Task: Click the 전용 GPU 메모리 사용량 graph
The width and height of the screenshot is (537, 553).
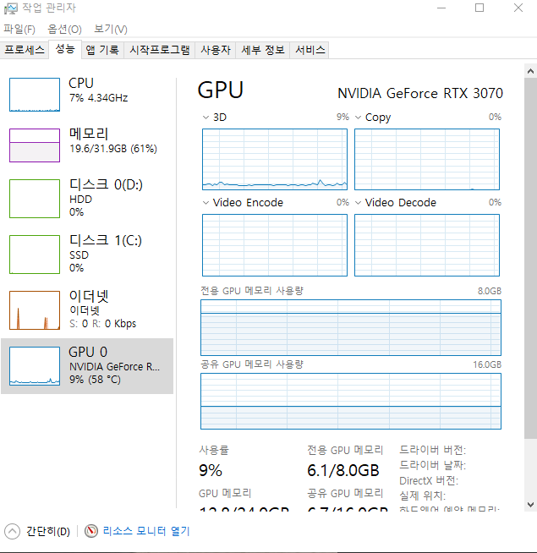Action: (x=351, y=327)
